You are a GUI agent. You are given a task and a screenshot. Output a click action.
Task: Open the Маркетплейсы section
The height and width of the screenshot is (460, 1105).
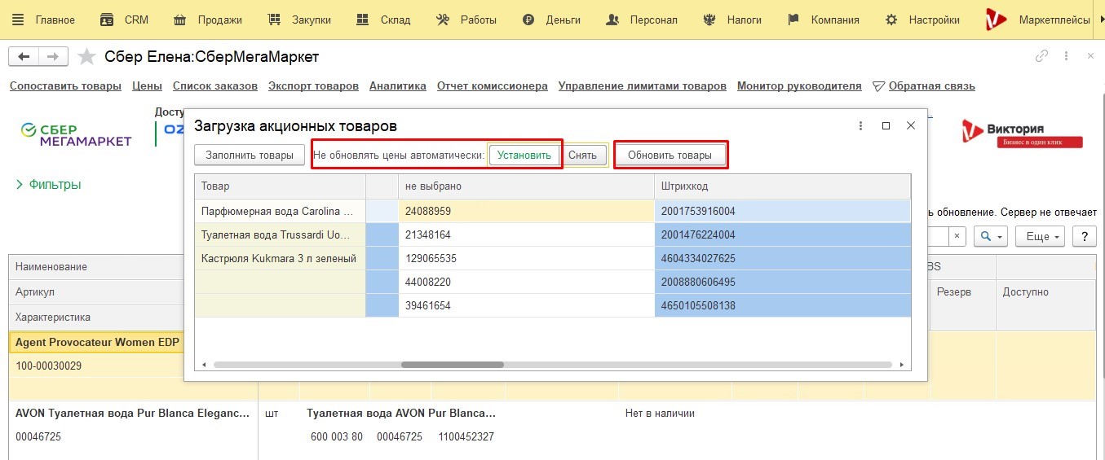[1053, 20]
